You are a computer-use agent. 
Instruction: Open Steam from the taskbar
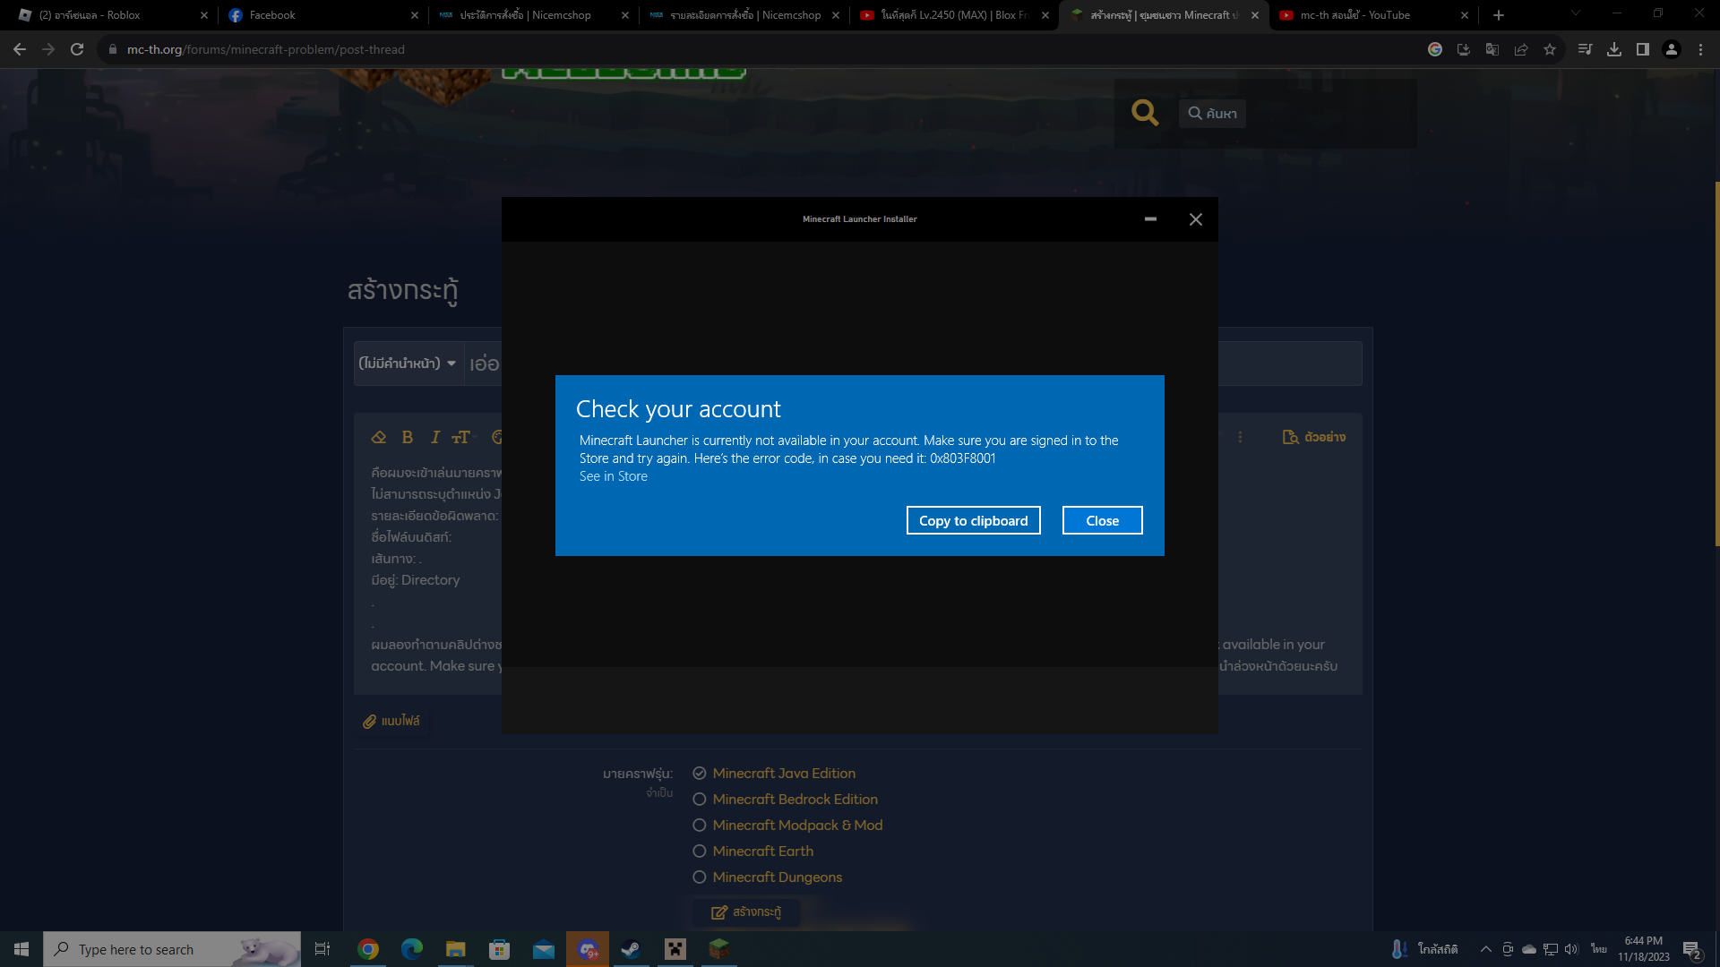[632, 949]
